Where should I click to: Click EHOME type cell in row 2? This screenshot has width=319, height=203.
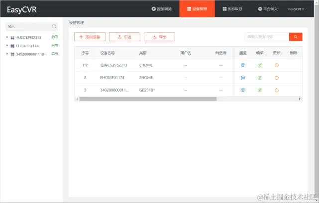(x=146, y=78)
